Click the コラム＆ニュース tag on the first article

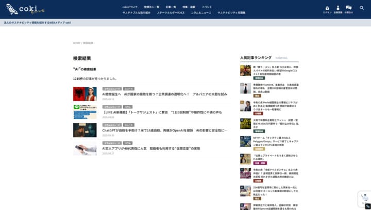(x=112, y=89)
